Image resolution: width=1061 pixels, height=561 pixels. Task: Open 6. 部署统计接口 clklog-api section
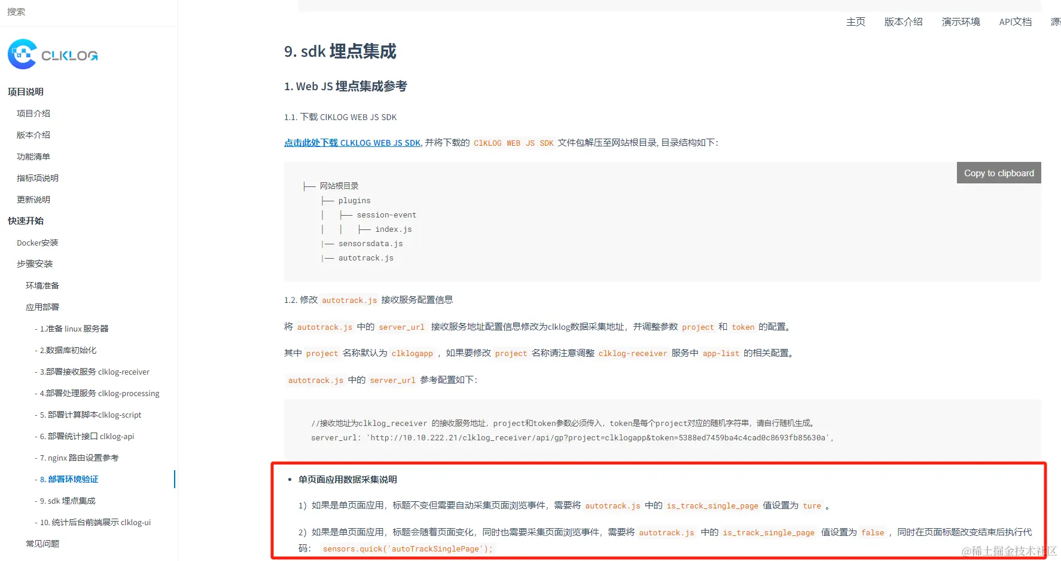[84, 436]
